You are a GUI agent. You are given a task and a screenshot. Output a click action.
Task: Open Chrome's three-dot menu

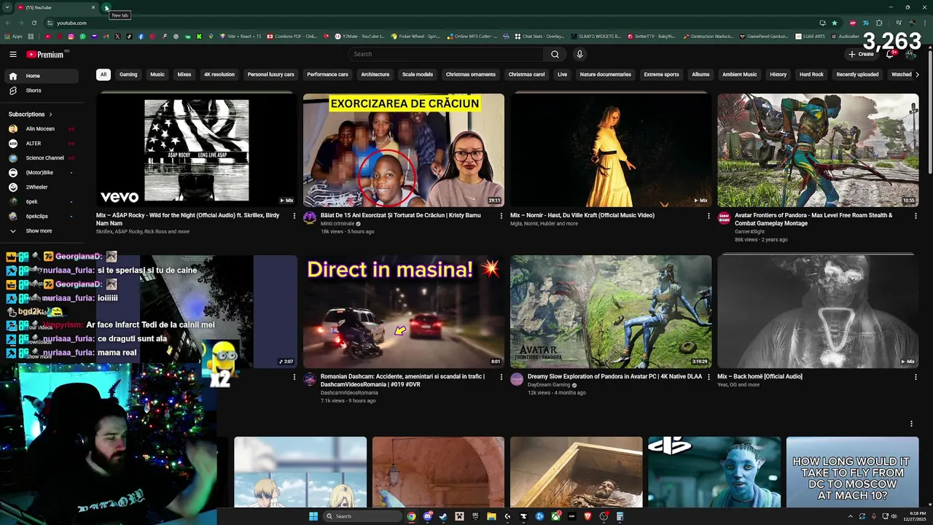[x=925, y=23]
